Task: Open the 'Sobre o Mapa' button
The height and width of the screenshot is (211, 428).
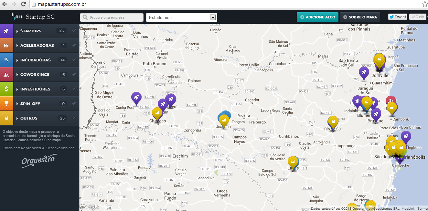Action: click(360, 17)
